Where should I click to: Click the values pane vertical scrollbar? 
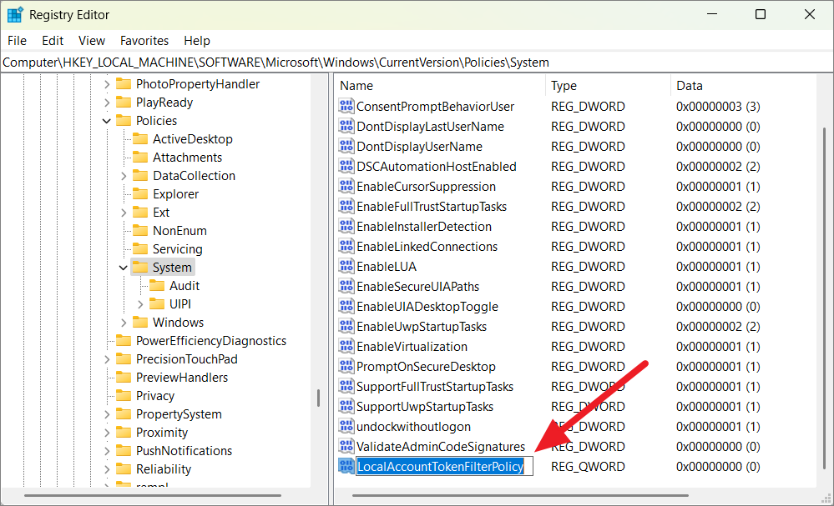point(825,298)
